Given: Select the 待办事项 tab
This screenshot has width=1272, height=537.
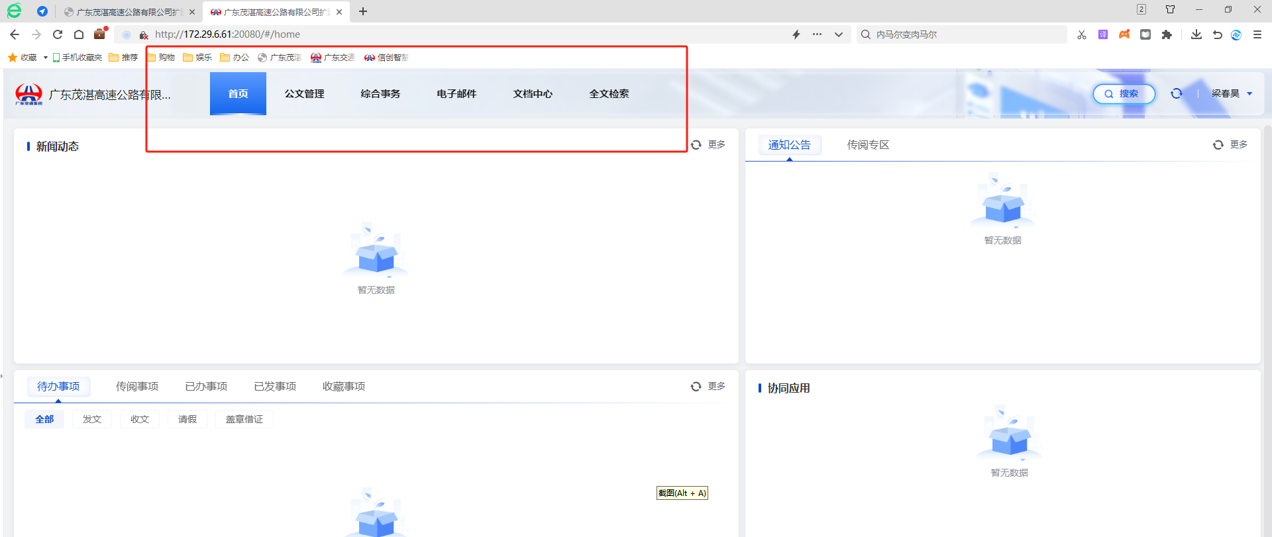Looking at the screenshot, I should tap(58, 387).
